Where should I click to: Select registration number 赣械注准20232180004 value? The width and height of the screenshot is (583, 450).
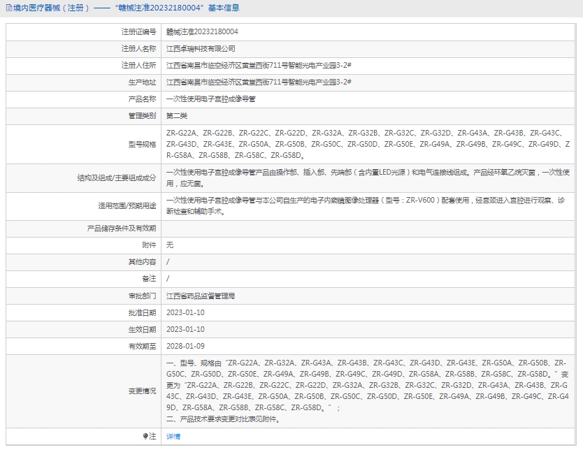202,32
